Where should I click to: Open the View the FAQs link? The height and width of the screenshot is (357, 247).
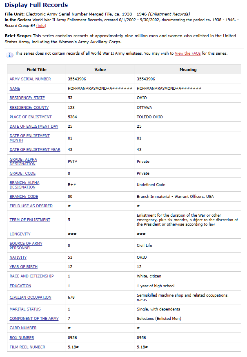point(187,53)
